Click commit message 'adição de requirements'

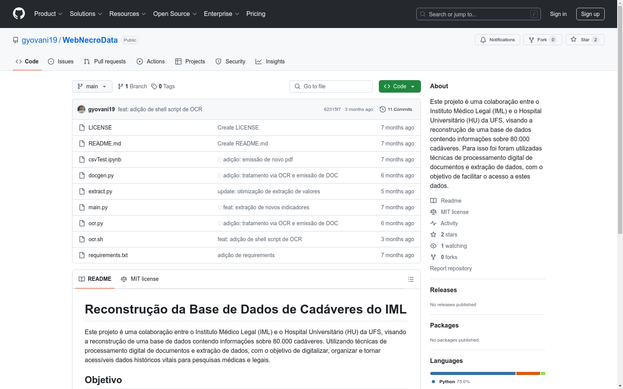point(246,255)
